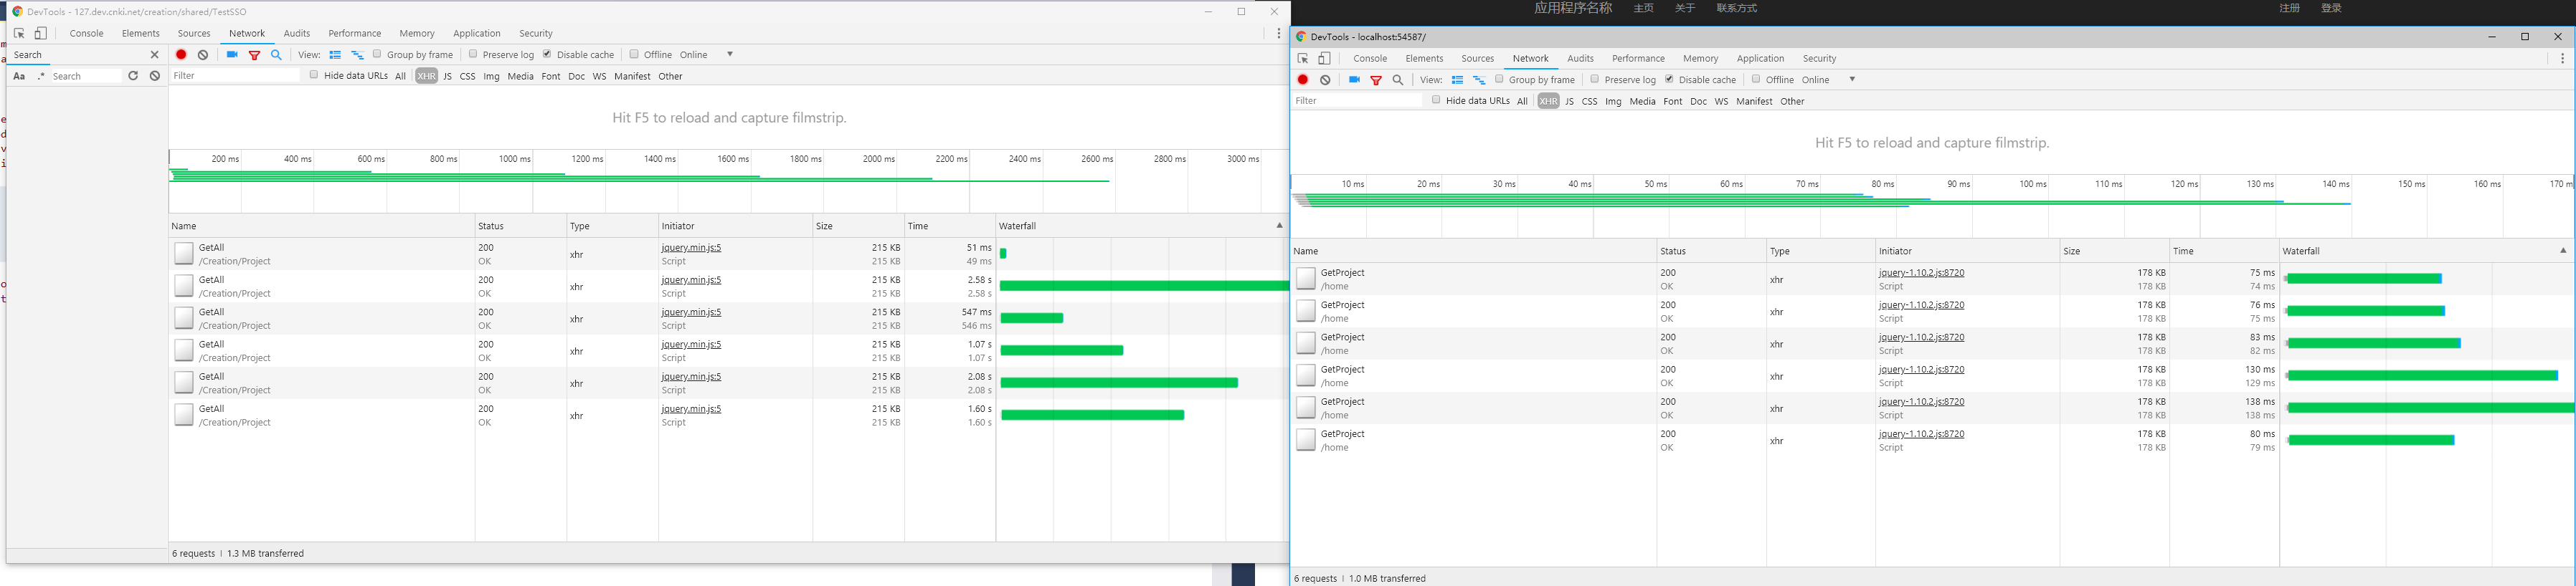Open Performance tab in localhost DevTools
2576x586 pixels.
pos(1638,59)
